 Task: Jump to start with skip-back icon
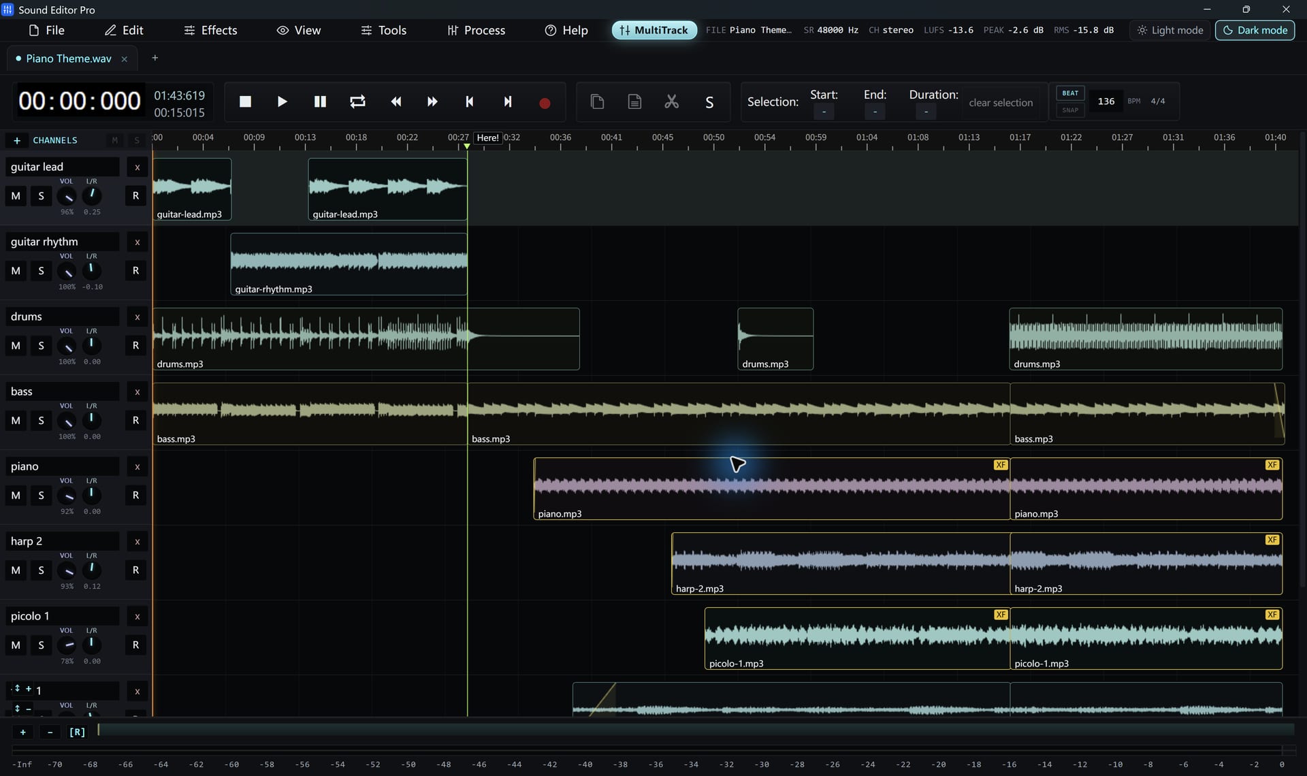click(470, 102)
